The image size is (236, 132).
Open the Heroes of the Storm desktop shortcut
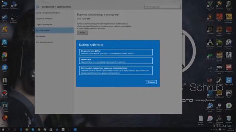pos(210,107)
